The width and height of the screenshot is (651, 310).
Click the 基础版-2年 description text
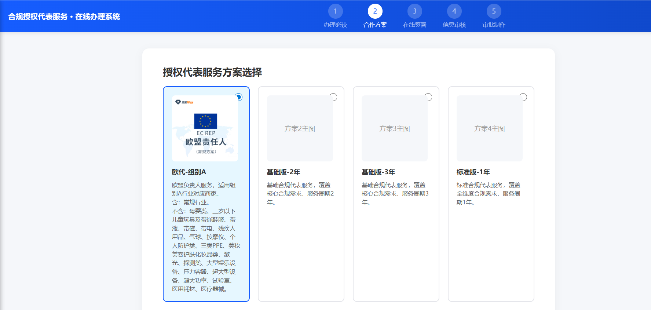click(300, 194)
